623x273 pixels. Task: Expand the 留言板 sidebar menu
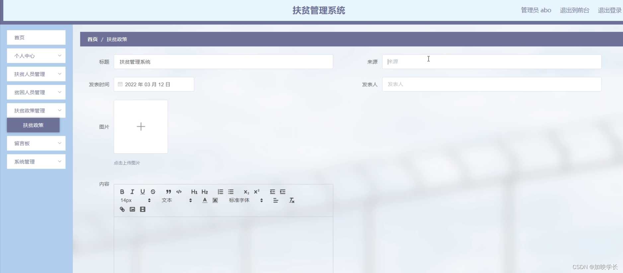(x=36, y=143)
